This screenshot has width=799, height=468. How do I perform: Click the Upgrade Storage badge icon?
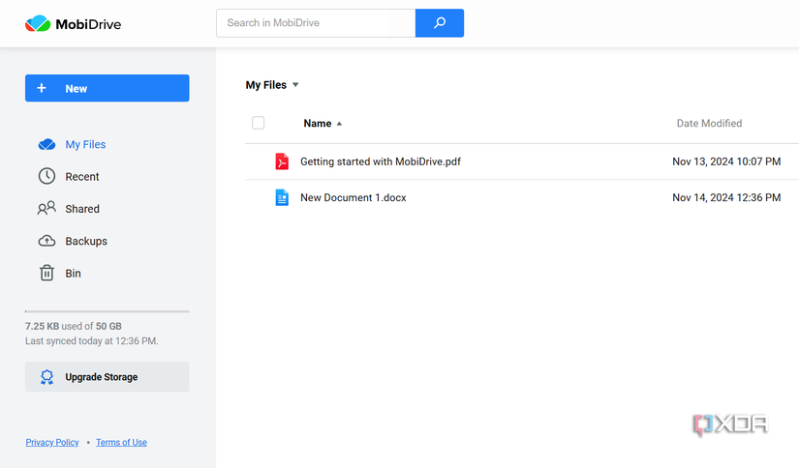coord(46,377)
